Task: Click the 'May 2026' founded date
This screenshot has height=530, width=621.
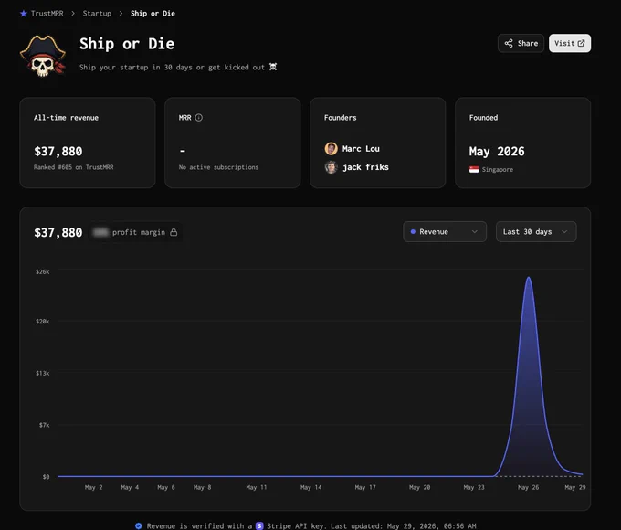Action: coord(497,151)
